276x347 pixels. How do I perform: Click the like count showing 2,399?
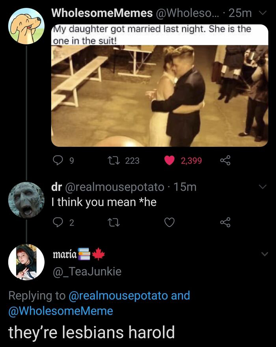click(192, 161)
